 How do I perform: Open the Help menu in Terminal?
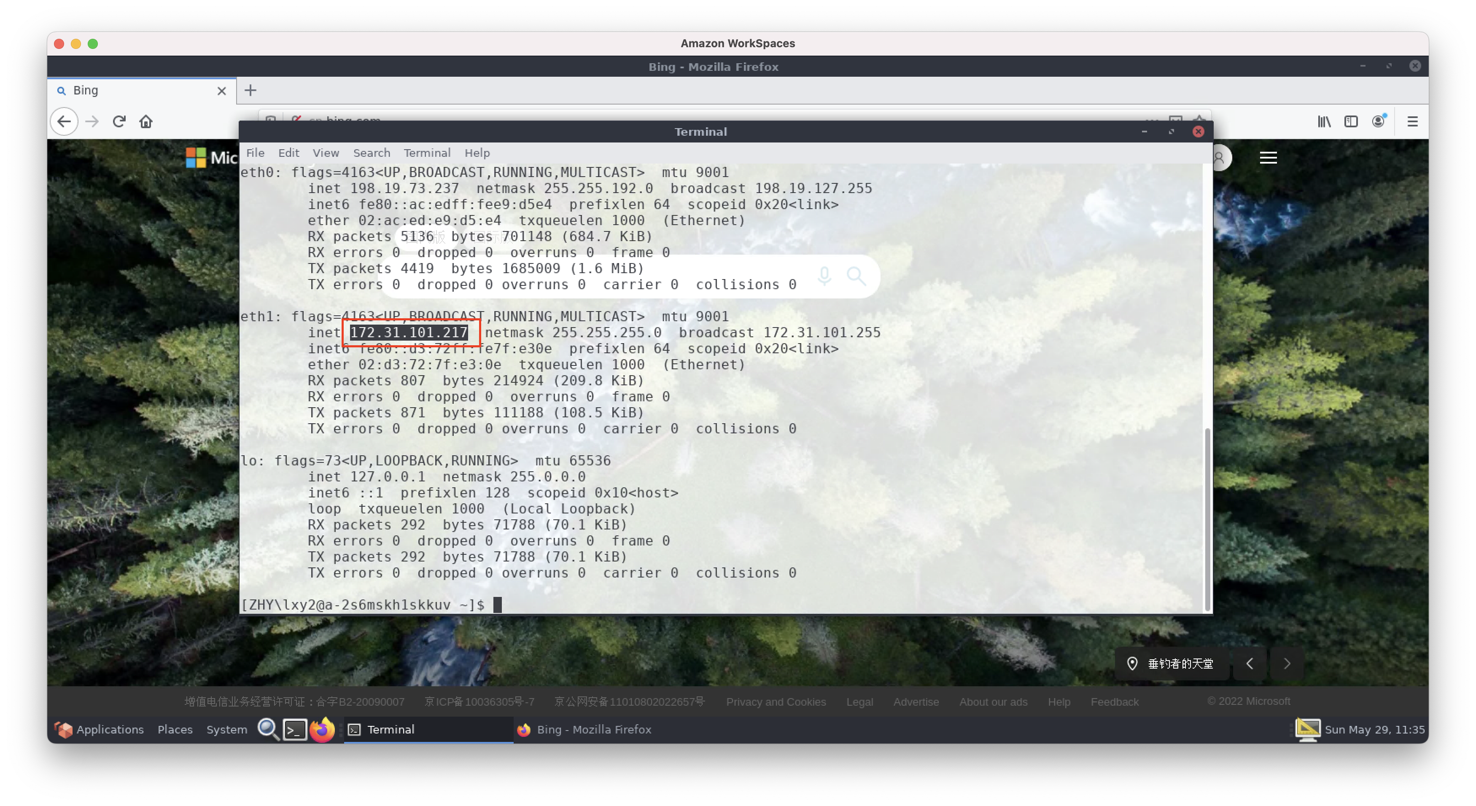(477, 153)
